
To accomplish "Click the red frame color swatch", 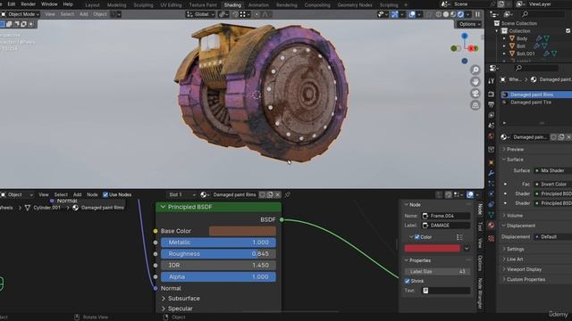I will coord(433,249).
